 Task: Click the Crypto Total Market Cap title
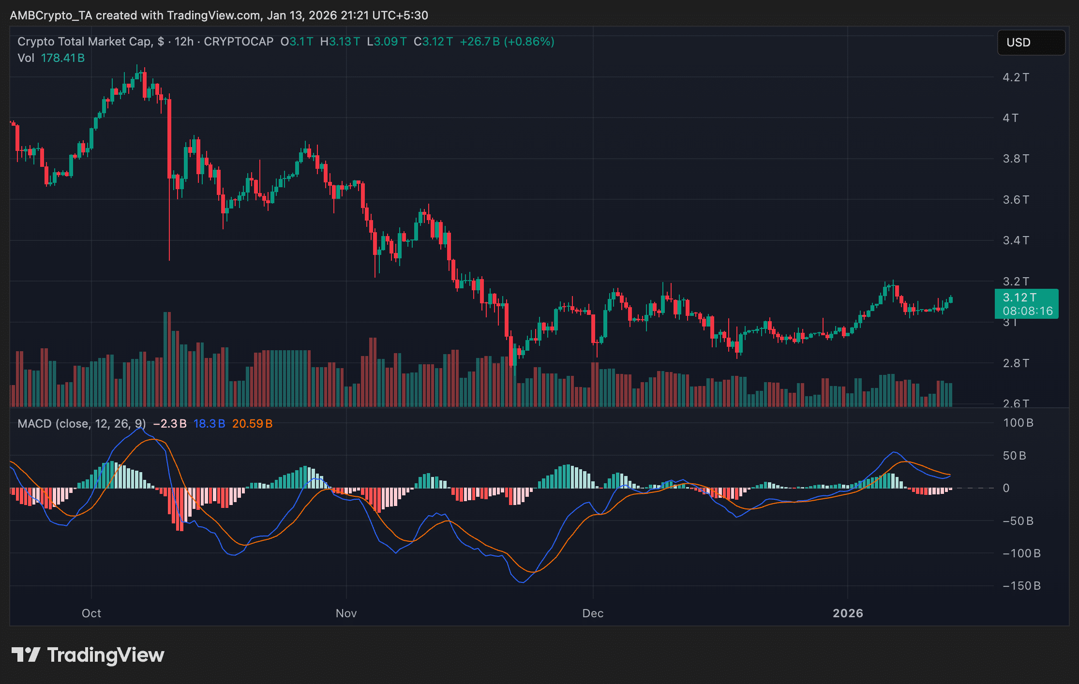[85, 42]
